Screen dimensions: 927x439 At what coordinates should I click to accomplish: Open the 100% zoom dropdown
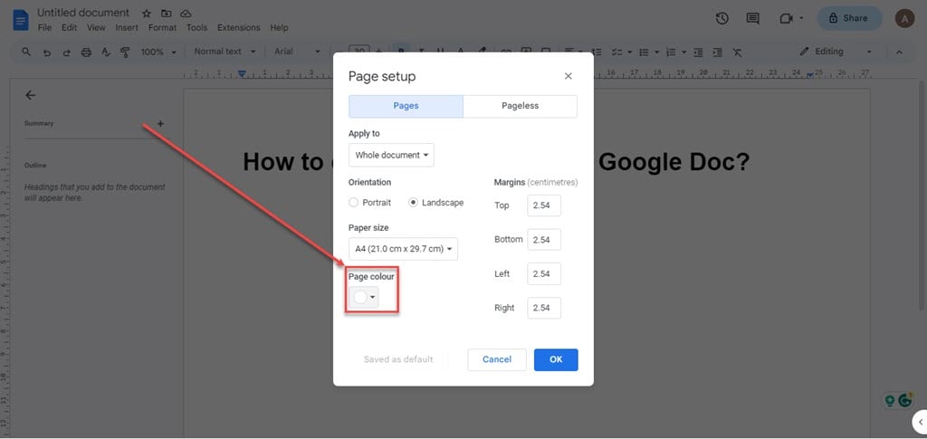tap(159, 52)
